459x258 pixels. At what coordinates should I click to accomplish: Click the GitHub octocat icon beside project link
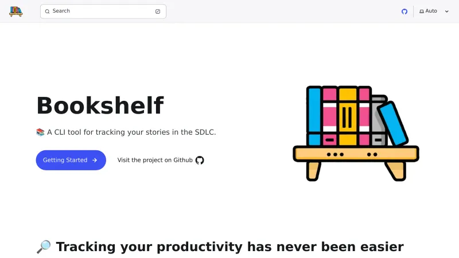(200, 161)
